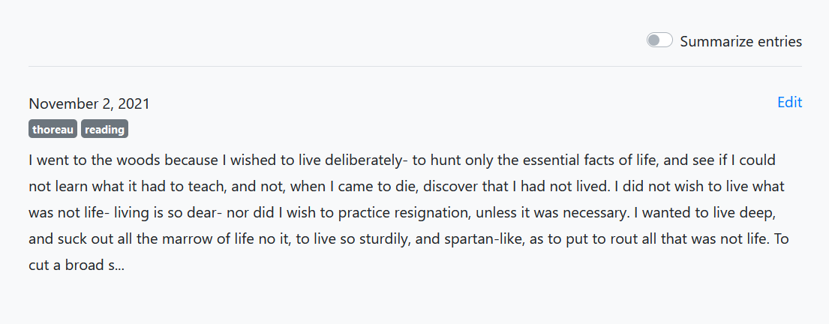Select the thoreau tag badge
This screenshot has height=324, width=829.
(53, 130)
